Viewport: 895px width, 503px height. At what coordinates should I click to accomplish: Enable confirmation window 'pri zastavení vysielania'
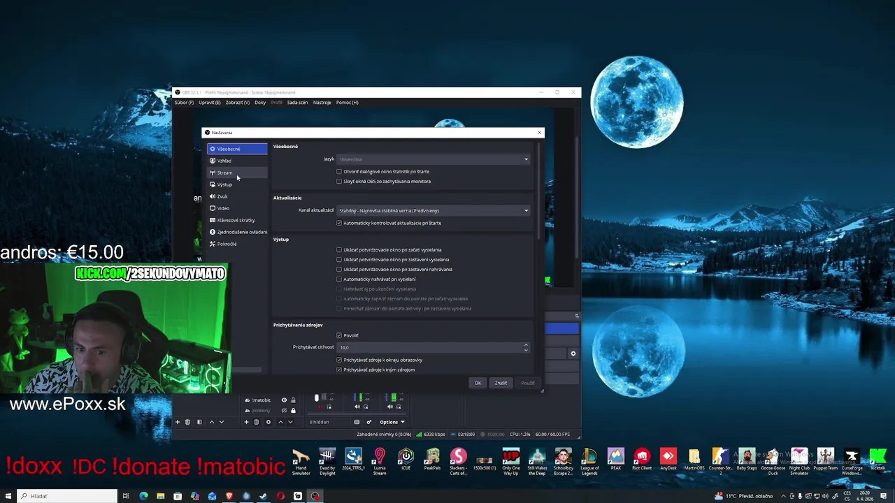point(339,259)
